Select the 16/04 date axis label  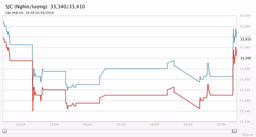(x=87, y=125)
